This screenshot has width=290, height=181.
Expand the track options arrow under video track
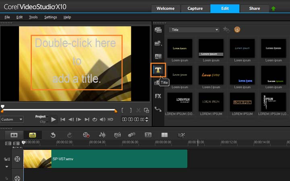(x=6, y=166)
